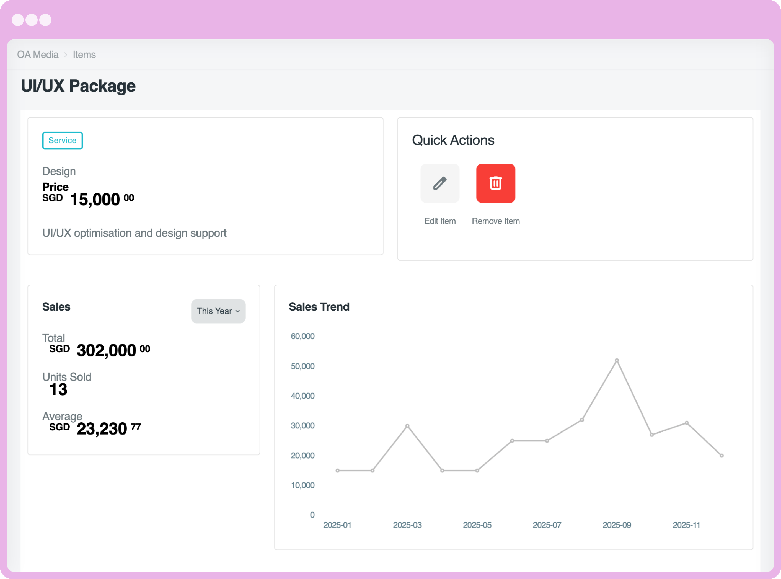Image resolution: width=781 pixels, height=579 pixels.
Task: Click the red trash Remove Item icon
Action: [495, 183]
